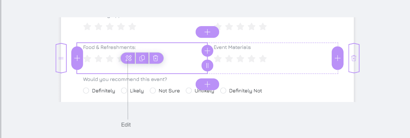Duplicate the Food & Refreshments field
The image size is (410, 138).
[x=142, y=58]
